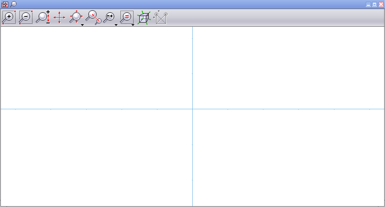Select the Zoom Out magnifier tool
385x207 pixels.
click(25, 18)
